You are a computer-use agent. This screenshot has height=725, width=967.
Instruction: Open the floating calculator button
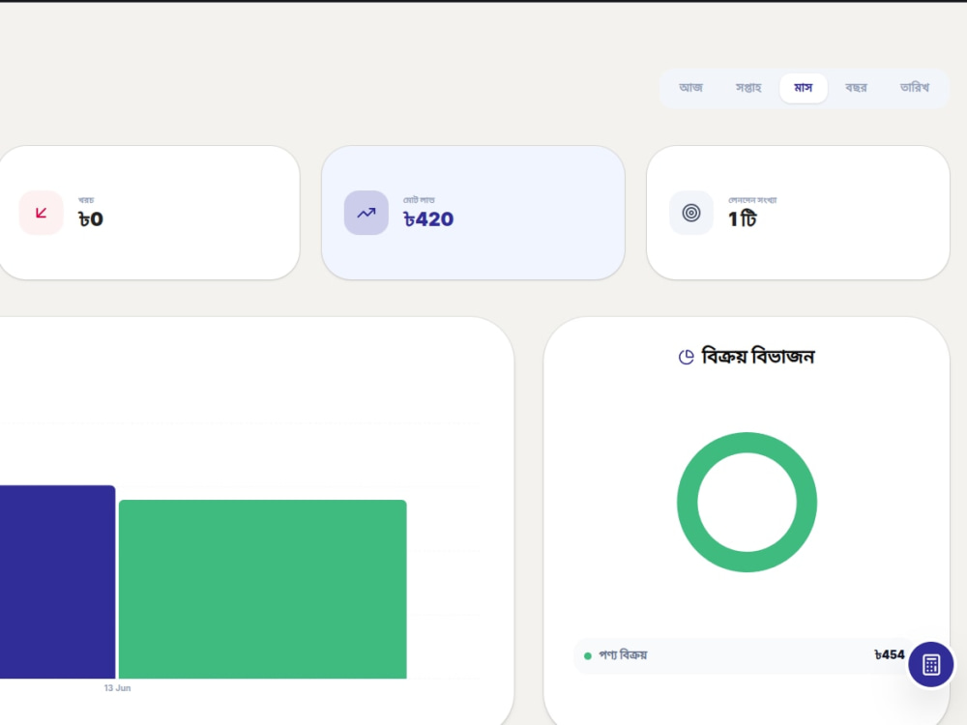[930, 665]
